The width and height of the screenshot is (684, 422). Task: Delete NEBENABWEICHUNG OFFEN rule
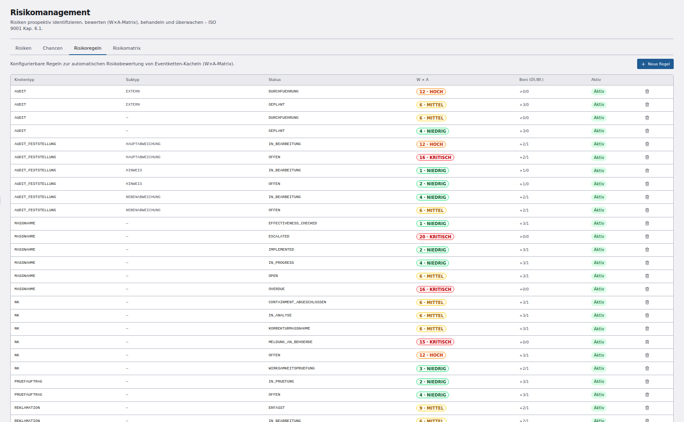(647, 210)
